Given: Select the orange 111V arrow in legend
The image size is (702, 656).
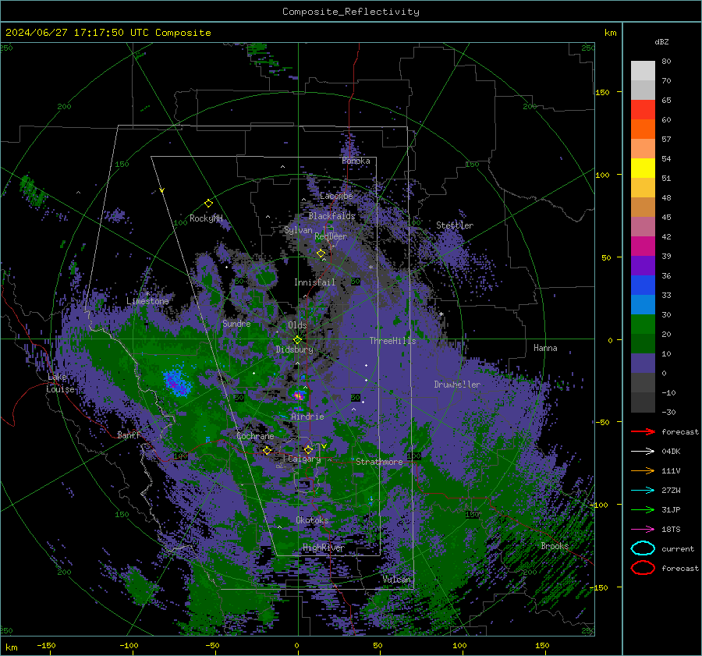Looking at the screenshot, I should click(643, 470).
